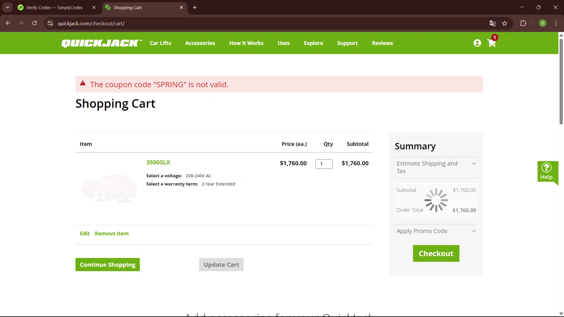
Task: Click the Checkout button
Action: (x=436, y=254)
